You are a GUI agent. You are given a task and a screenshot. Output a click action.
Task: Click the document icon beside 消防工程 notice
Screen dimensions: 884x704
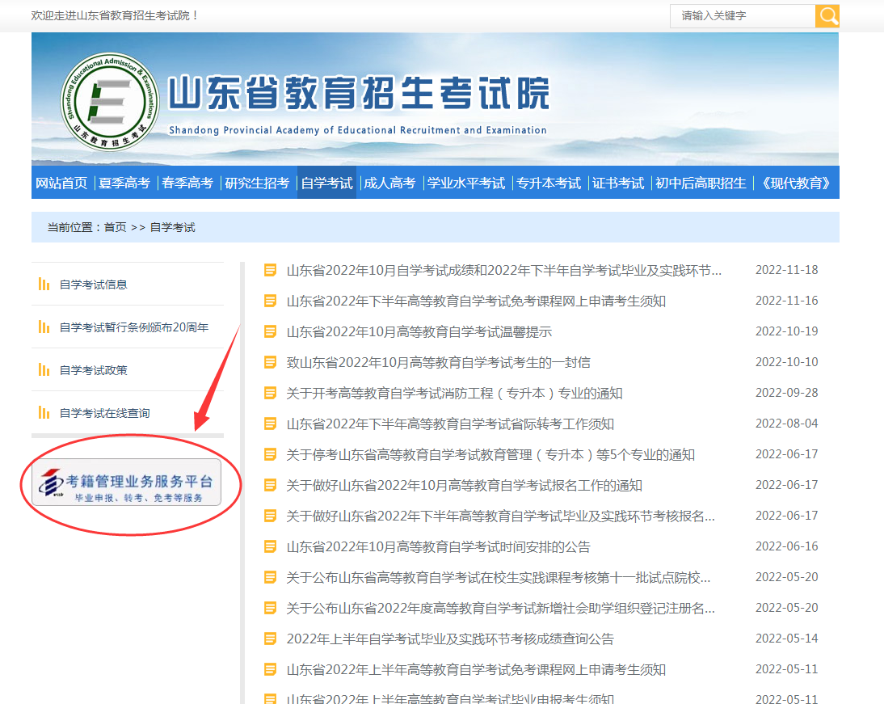[270, 392]
